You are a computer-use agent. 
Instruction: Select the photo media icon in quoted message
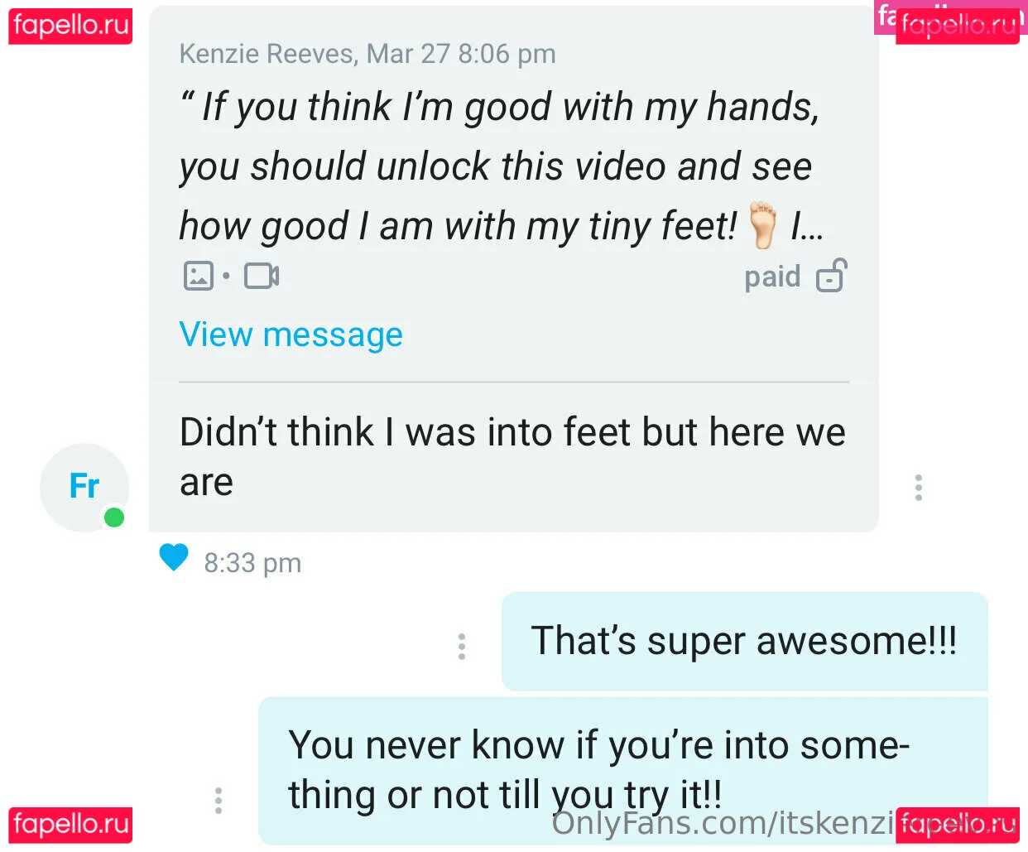(x=198, y=276)
